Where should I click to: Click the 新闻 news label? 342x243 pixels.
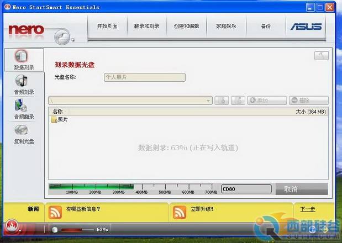[x=33, y=209]
